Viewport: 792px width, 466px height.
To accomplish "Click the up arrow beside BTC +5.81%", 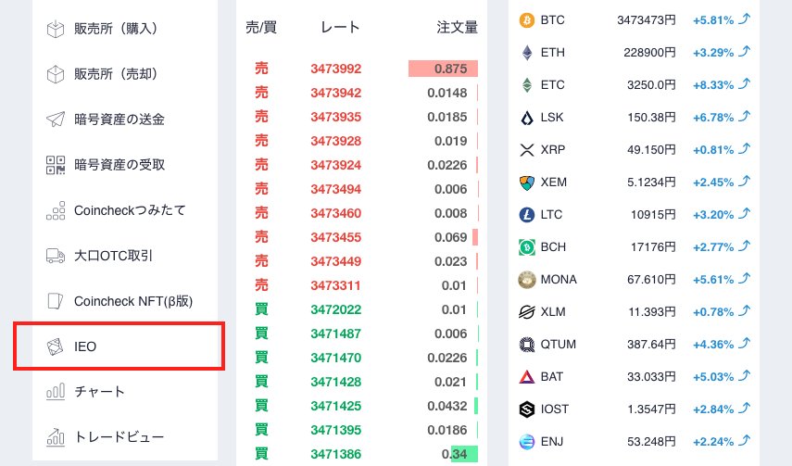I will [745, 19].
